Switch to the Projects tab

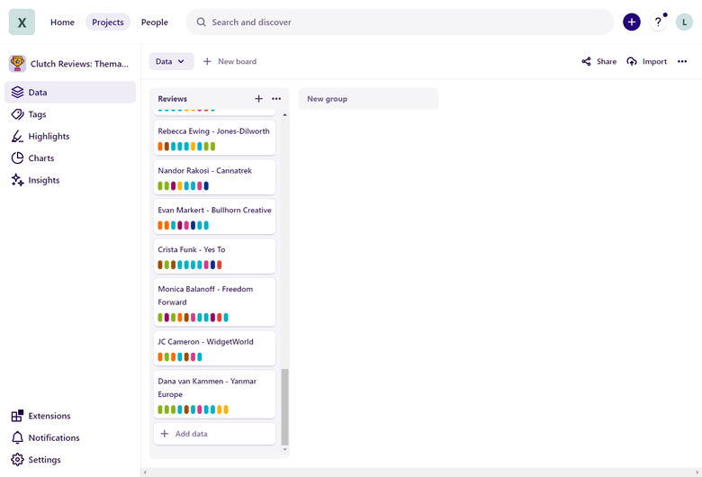(108, 22)
